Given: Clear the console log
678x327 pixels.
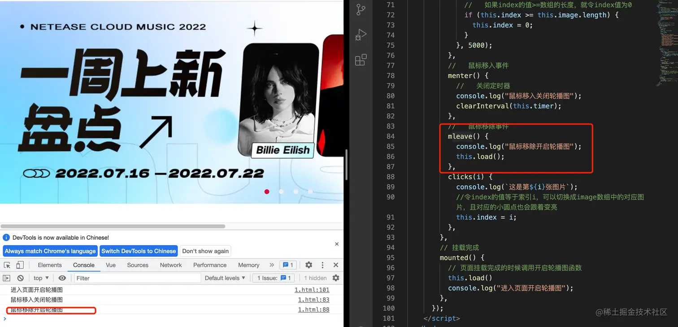Looking at the screenshot, I should (20, 278).
